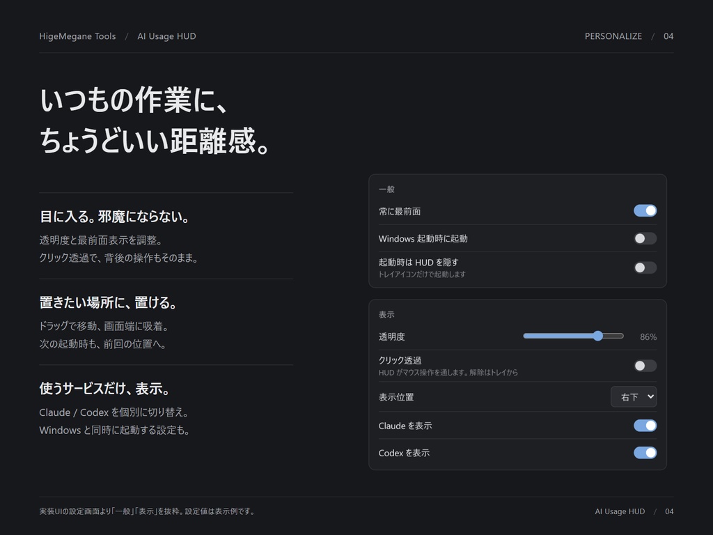The width and height of the screenshot is (713, 535).
Task: Turn off Claude を表示 toggle
Action: click(x=645, y=426)
